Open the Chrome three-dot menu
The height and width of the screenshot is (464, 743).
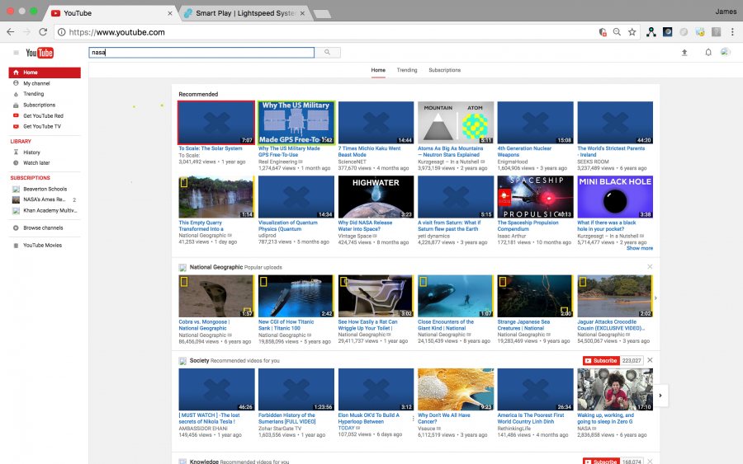[x=732, y=32]
